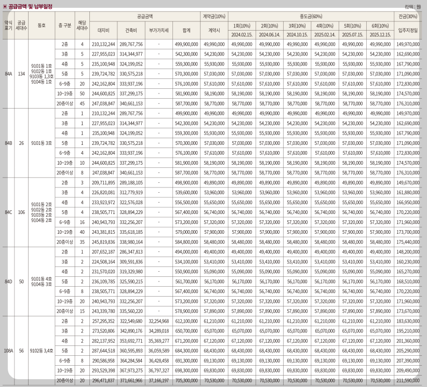Click the '9101동 4호 9104동 3호' unit cell
Image resolution: width=427 pixels, height=387 pixels.
(42, 282)
